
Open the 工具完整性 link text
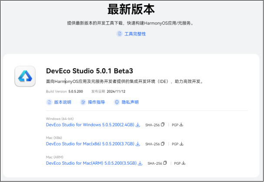click(135, 34)
